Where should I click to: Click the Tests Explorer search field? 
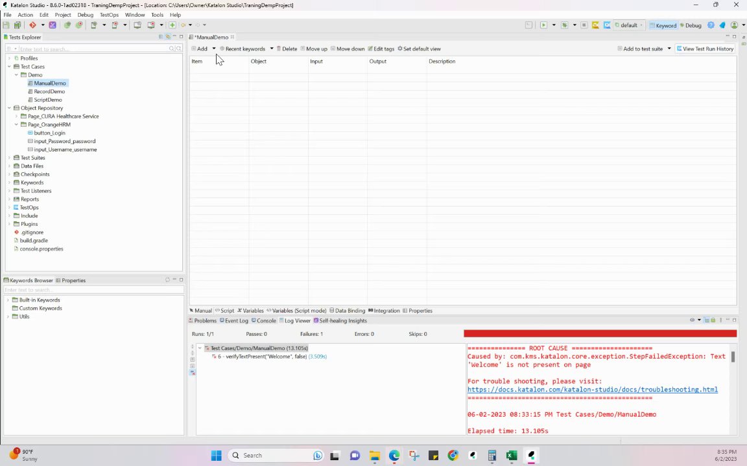pos(94,49)
